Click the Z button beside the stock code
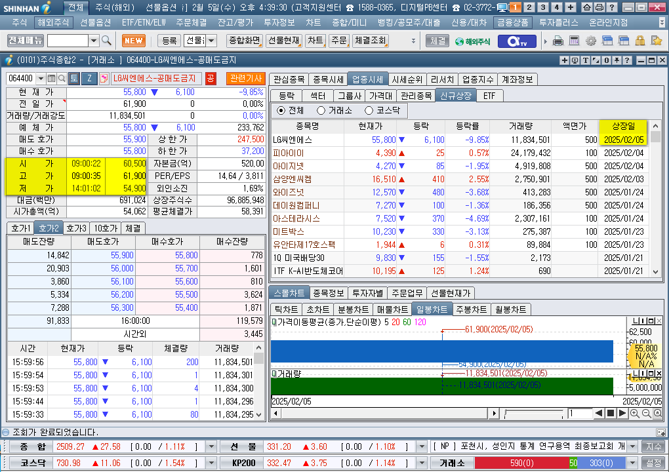 click(x=90, y=79)
